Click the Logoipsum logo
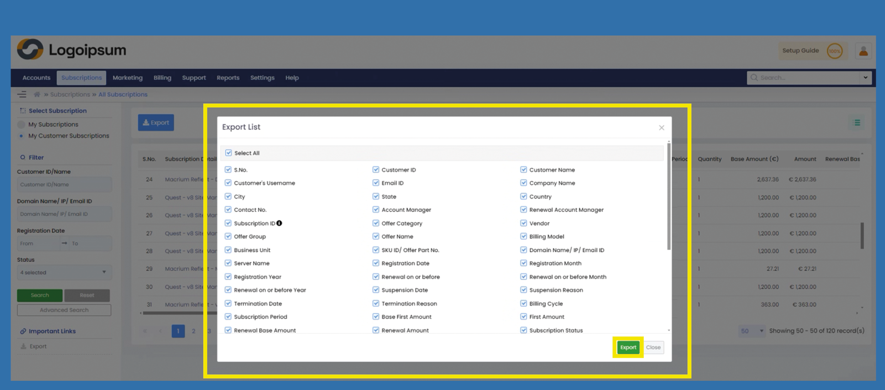The width and height of the screenshot is (885, 390). (72, 50)
